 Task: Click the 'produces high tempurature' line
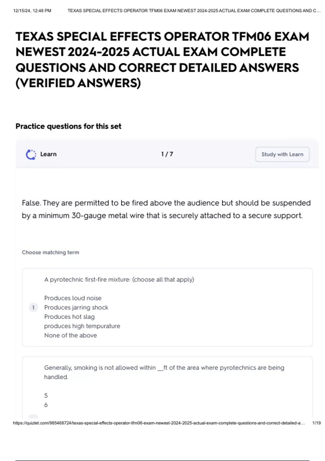coord(82,326)
